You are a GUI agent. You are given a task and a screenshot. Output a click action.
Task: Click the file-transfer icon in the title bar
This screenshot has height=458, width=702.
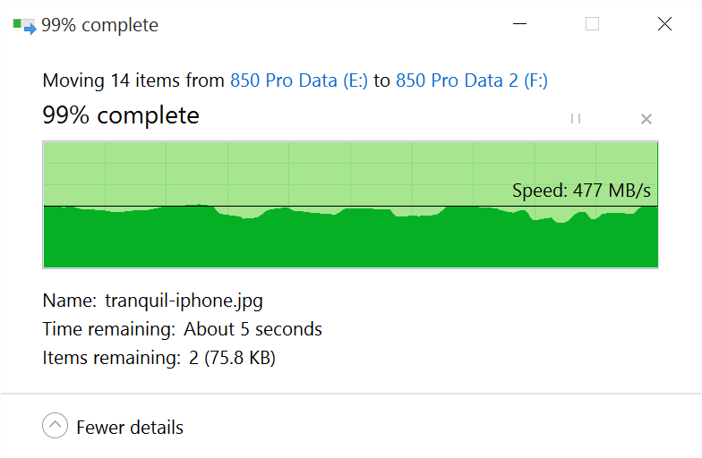tap(24, 25)
